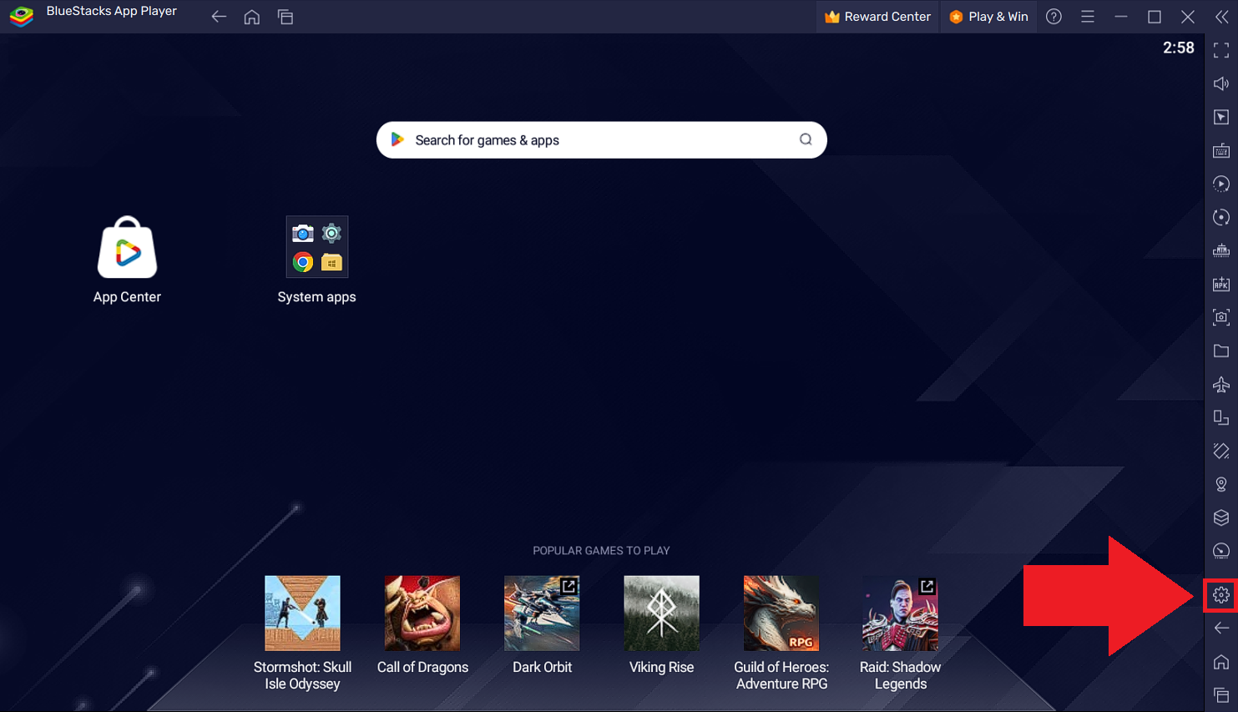Open the media folder icon in sidebar

point(1221,351)
